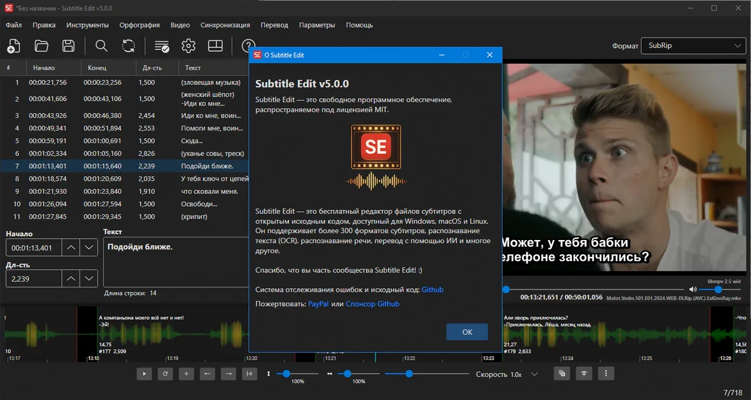This screenshot has width=751, height=400.
Task: Click the video position slider handle
Action: pyautogui.click(x=506, y=289)
